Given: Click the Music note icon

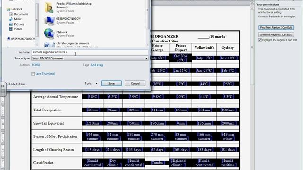Looking at the screenshot, I should click(11, 19).
